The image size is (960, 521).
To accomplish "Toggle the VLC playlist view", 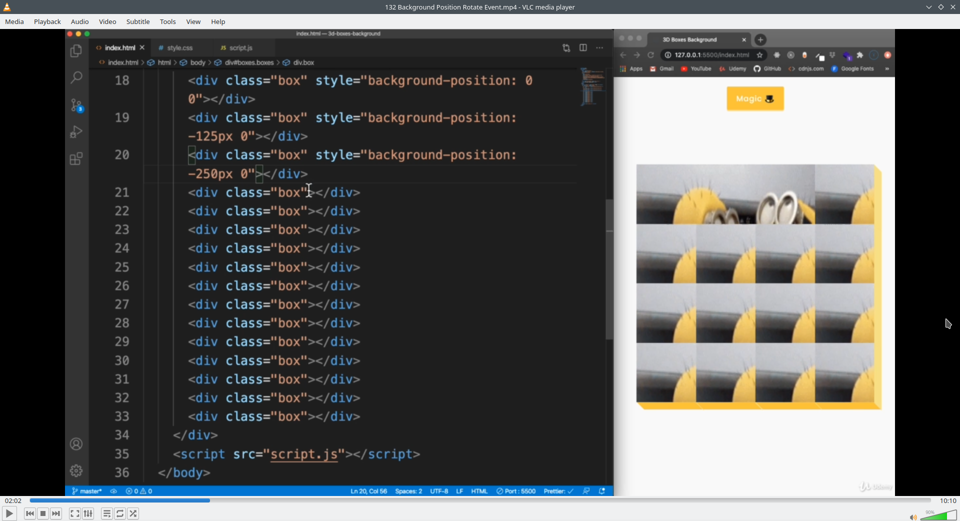I will pos(106,513).
